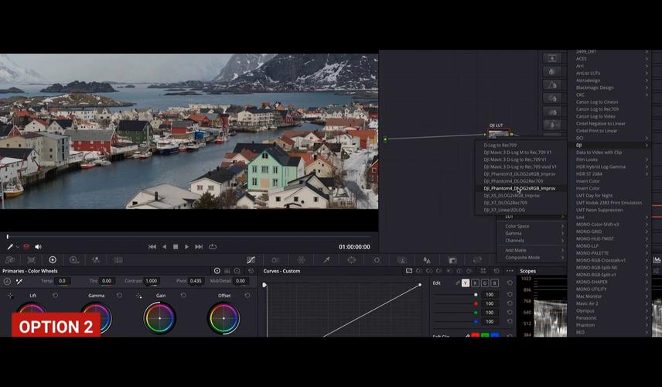Image resolution: width=662 pixels, height=387 pixels.
Task: Toggle the B blue curve channel
Action: click(494, 283)
